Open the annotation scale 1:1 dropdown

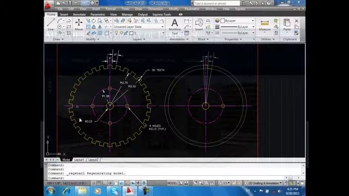tap(225, 183)
